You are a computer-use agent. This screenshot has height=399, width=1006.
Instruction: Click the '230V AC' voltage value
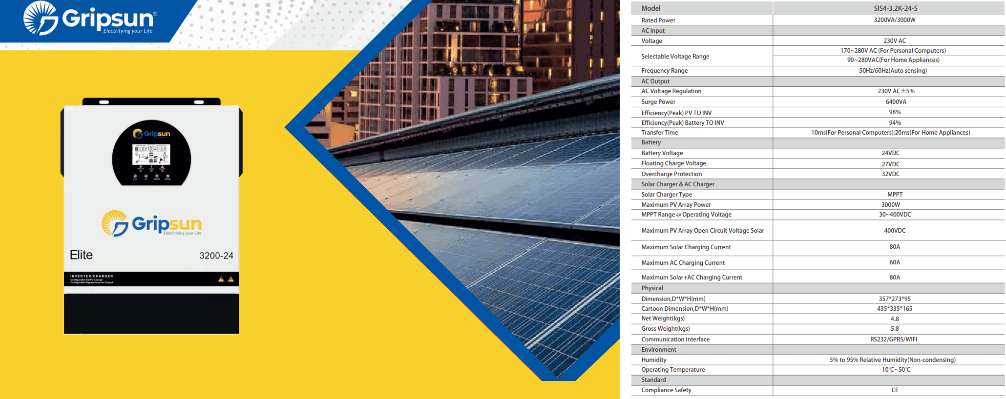pyautogui.click(x=895, y=41)
